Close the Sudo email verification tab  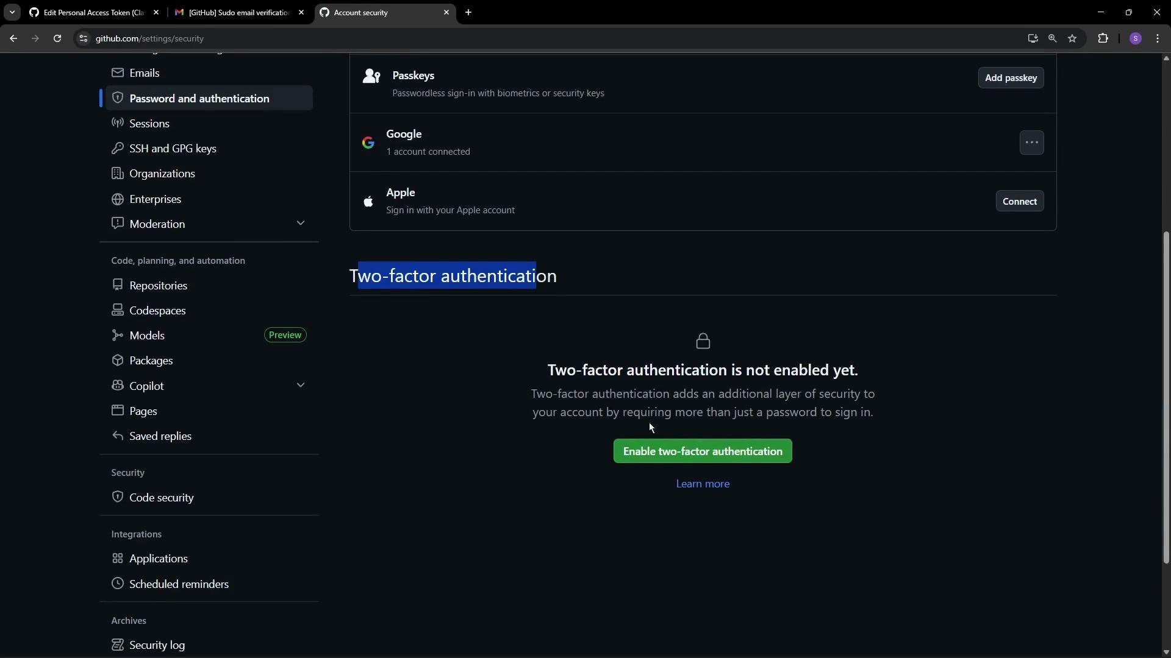[x=301, y=12]
